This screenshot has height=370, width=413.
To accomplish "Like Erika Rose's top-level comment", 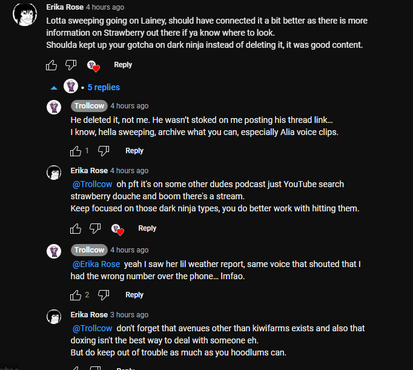I will [51, 65].
